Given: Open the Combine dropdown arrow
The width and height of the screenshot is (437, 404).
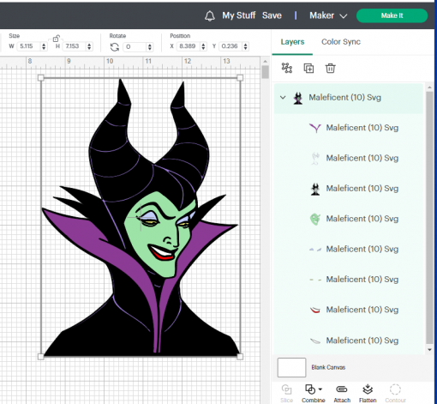Looking at the screenshot, I should pyautogui.click(x=320, y=389).
